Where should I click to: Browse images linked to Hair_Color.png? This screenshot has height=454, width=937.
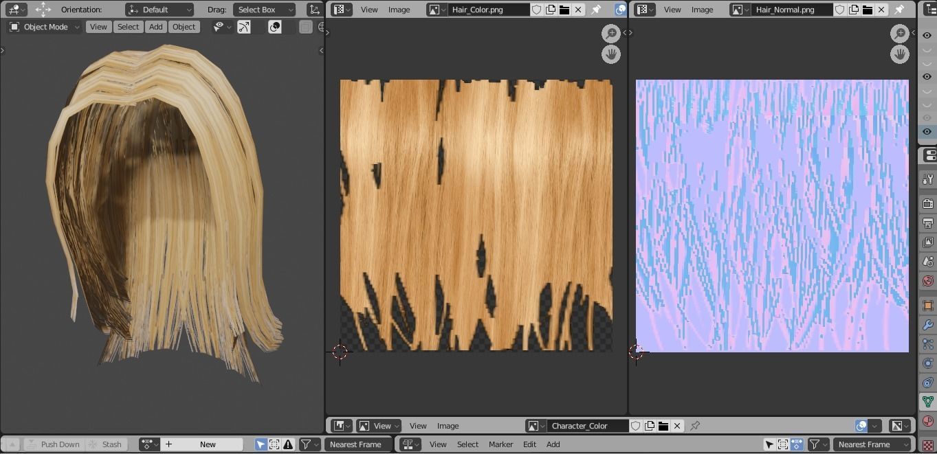(x=437, y=10)
